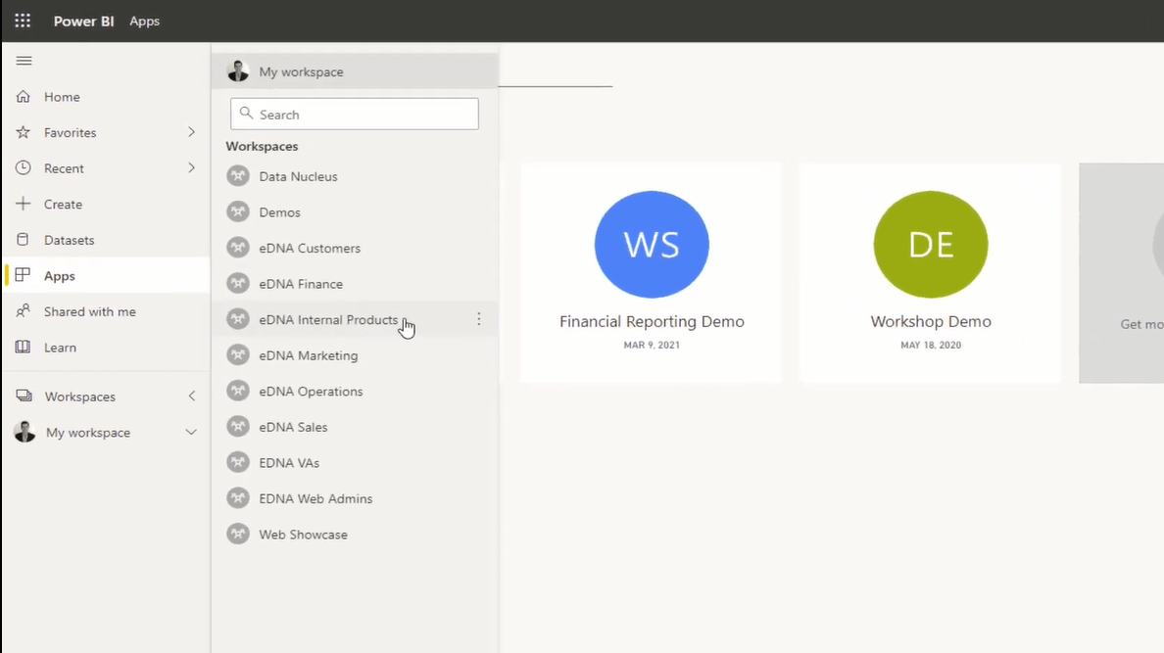
Task: Click the Learn book icon
Action: 23,347
